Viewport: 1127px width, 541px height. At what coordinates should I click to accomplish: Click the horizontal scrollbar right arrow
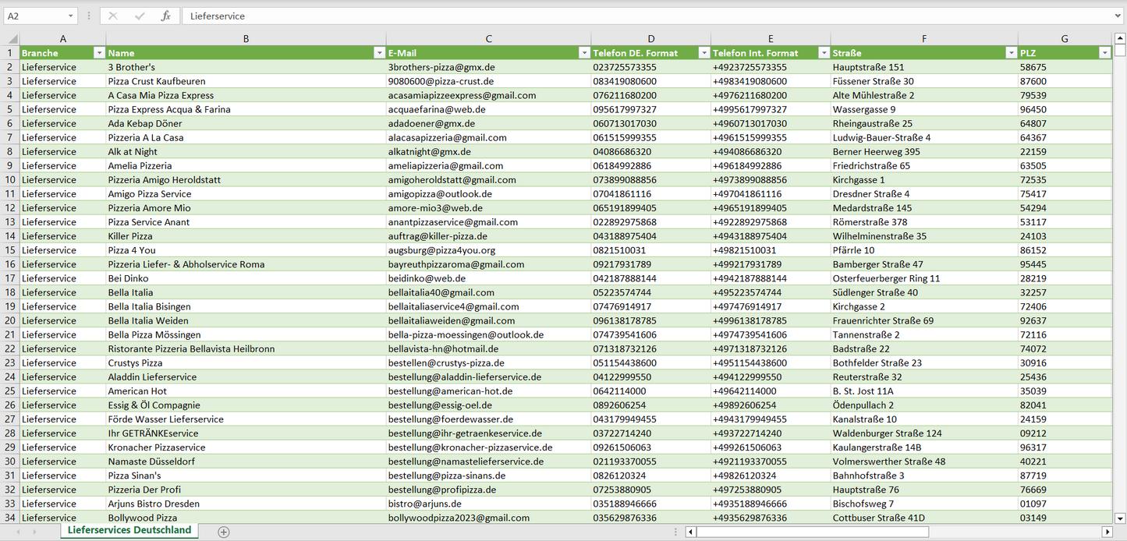point(1106,532)
